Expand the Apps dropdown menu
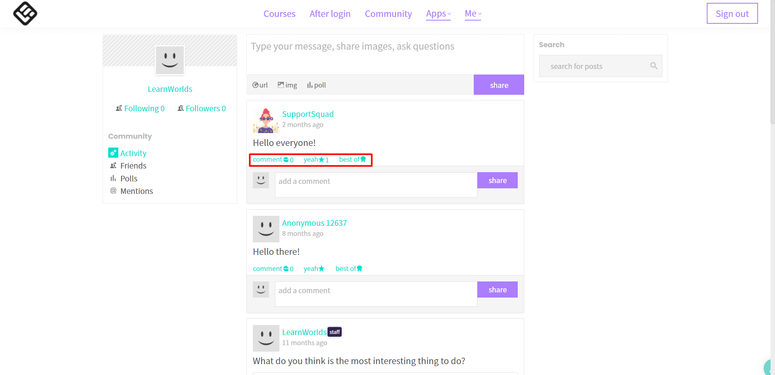The width and height of the screenshot is (775, 375). (438, 14)
